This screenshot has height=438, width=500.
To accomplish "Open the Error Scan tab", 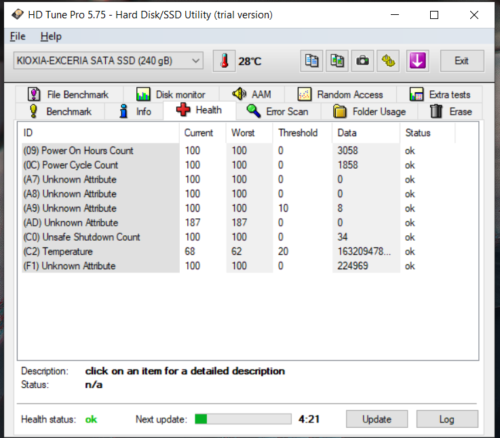I will pyautogui.click(x=278, y=112).
